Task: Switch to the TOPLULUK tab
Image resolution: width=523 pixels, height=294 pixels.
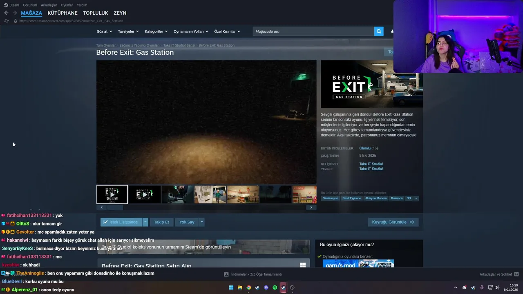Action: 96,13
